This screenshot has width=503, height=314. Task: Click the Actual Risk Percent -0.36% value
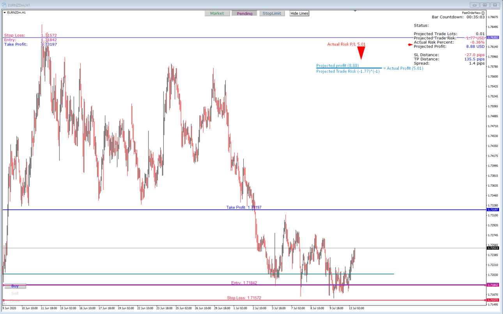pos(477,42)
